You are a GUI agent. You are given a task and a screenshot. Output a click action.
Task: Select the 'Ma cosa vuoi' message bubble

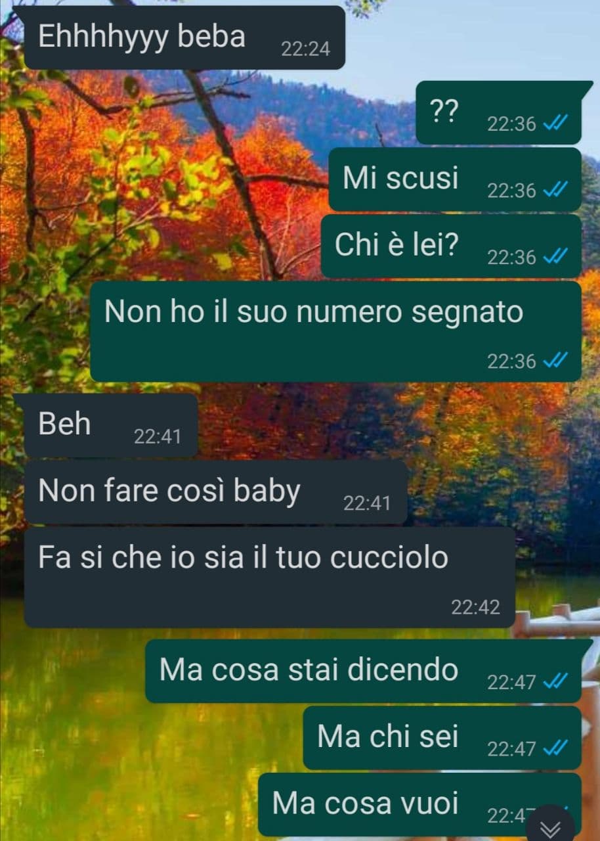tap(420, 804)
